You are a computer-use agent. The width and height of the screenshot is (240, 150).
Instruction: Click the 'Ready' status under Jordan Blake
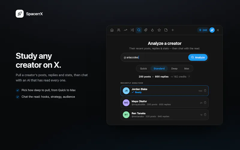[137, 92]
